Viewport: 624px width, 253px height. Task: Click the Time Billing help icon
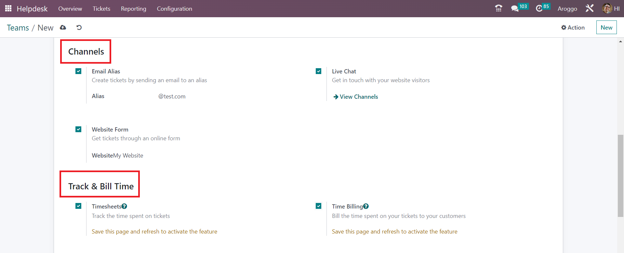(x=366, y=206)
